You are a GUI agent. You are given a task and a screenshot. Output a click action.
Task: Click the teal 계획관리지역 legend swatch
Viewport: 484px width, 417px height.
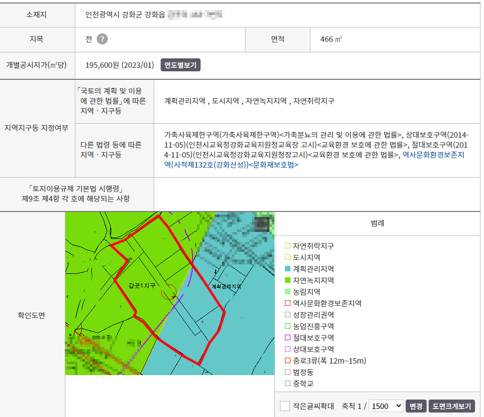287,269
